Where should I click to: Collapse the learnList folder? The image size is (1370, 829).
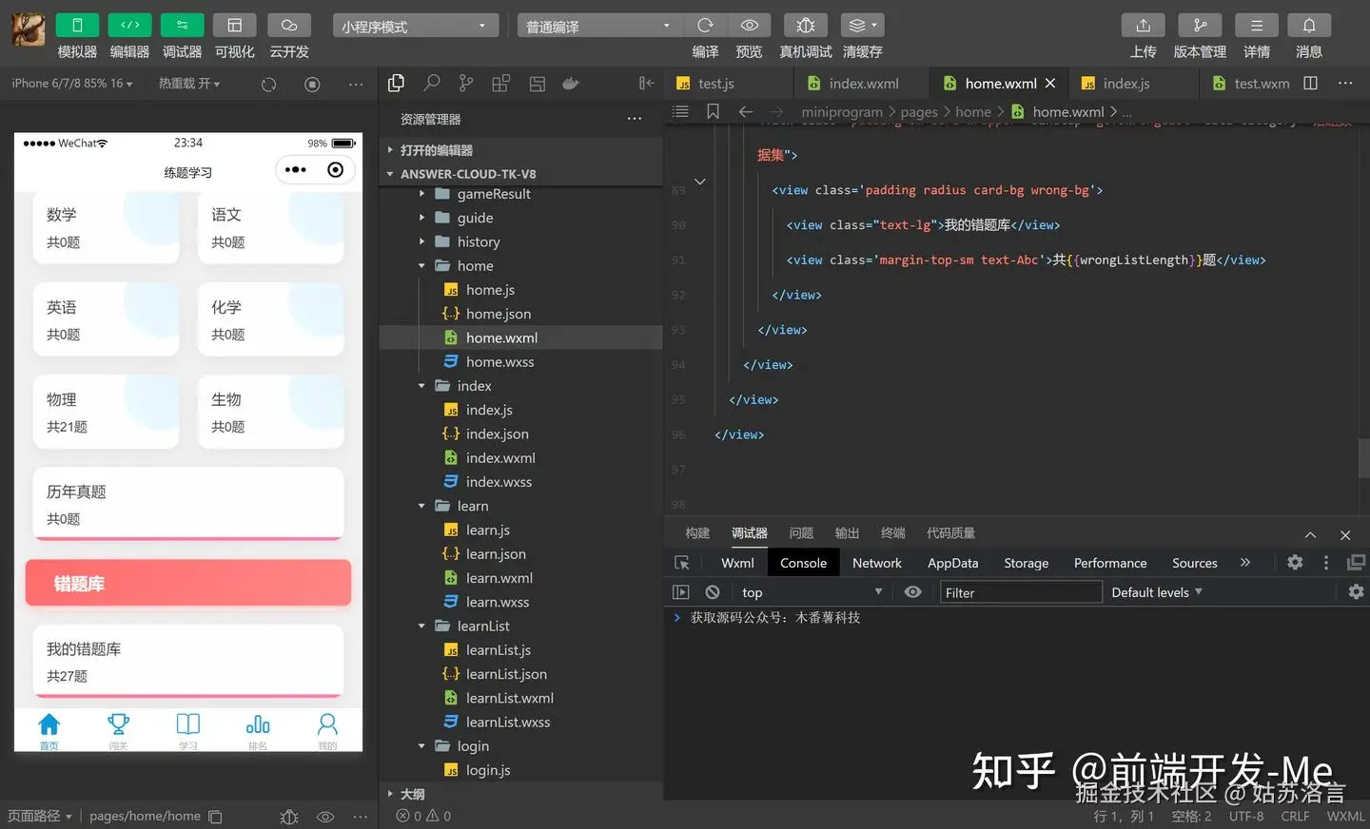click(x=520, y=626)
